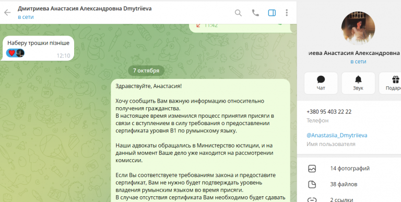Click the heart reaction on the message
Screen dimensions: 401x202
pyautogui.click(x=12, y=53)
